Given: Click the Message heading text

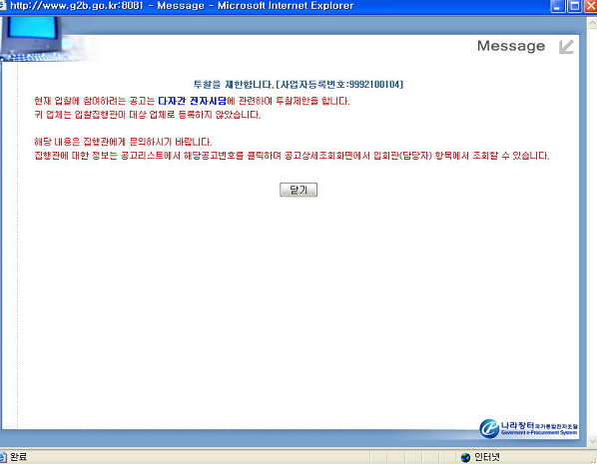Looking at the screenshot, I should 511,46.
